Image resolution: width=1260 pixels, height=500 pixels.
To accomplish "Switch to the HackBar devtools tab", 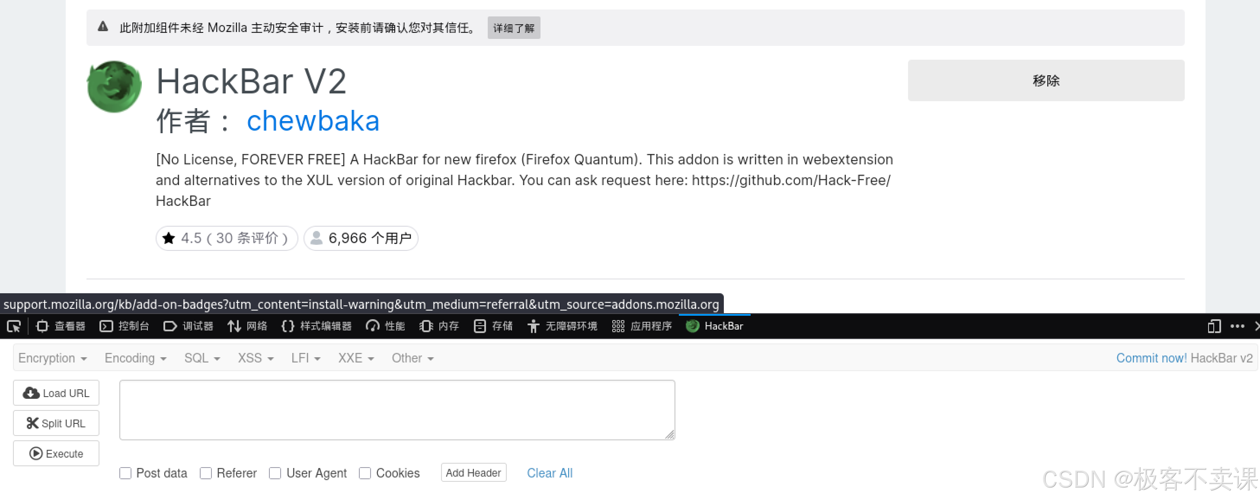I will tap(715, 326).
